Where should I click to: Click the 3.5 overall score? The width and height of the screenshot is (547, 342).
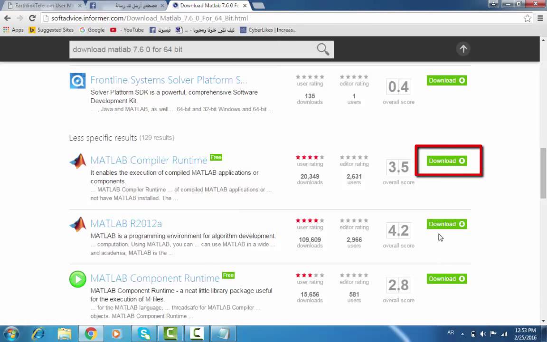[398, 167]
